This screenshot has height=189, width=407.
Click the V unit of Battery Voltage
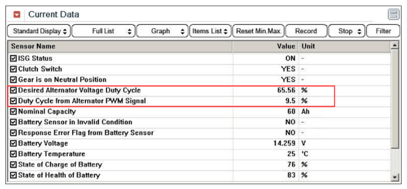303,144
